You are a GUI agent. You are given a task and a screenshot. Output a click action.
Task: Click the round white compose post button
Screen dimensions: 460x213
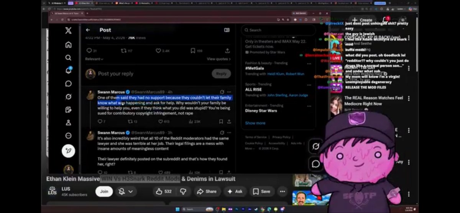pos(68,151)
